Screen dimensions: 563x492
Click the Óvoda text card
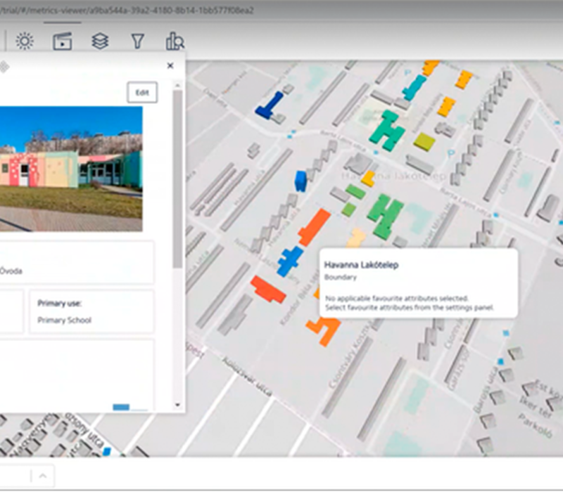(77, 263)
